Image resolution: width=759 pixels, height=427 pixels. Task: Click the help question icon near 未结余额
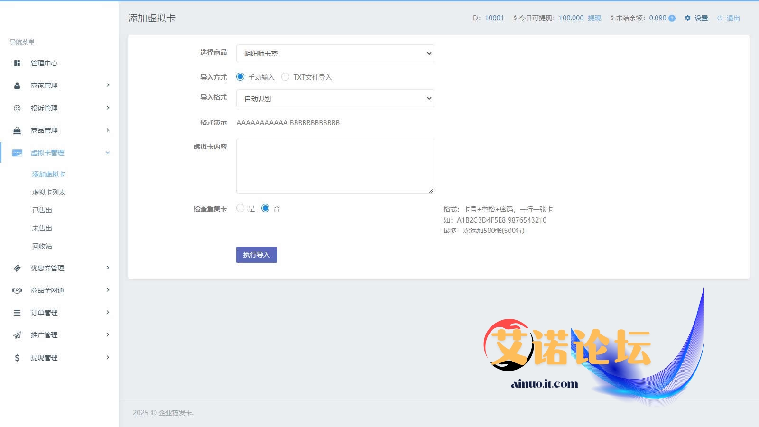coord(672,19)
